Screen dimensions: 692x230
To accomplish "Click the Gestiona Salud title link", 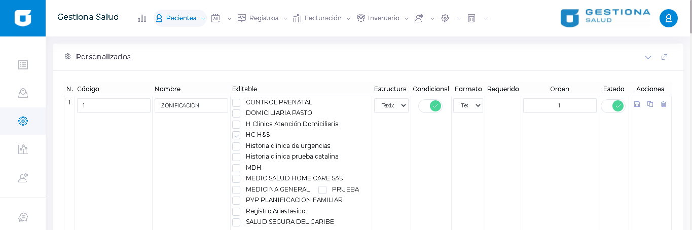I will click(x=88, y=17).
